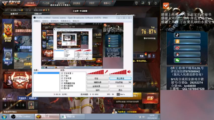Click the second empty team slot plus
214x120 pixels.
coord(11,105)
